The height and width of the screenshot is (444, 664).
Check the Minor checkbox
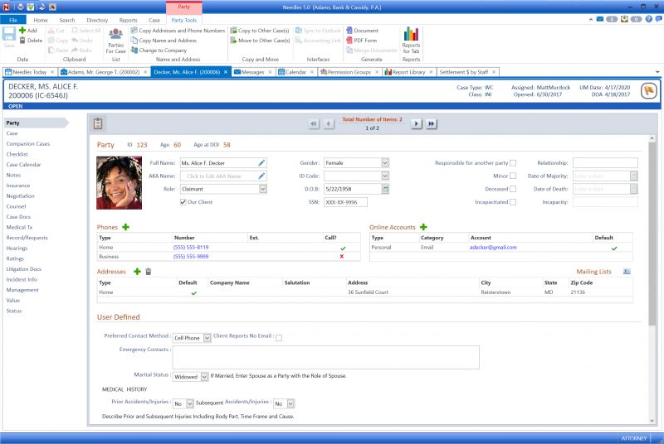coord(513,176)
